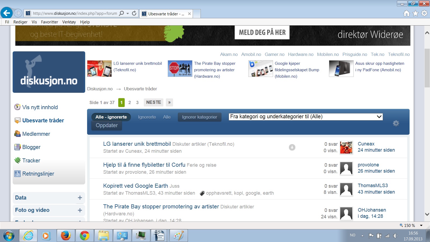Image resolution: width=430 pixels, height=242 pixels.
Task: Jump to last page with » button
Action: 169,102
